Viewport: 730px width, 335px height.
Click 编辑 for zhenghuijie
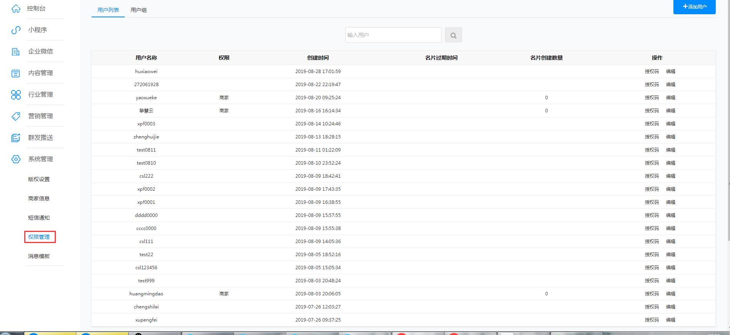(x=671, y=137)
